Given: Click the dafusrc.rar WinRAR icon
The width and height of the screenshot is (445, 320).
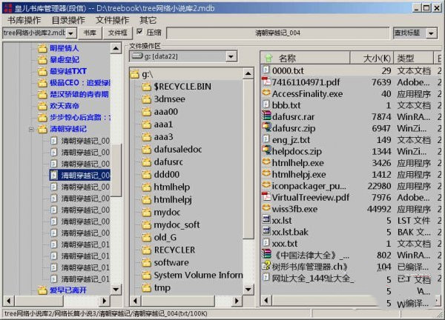Looking at the screenshot, I should click(266, 116).
